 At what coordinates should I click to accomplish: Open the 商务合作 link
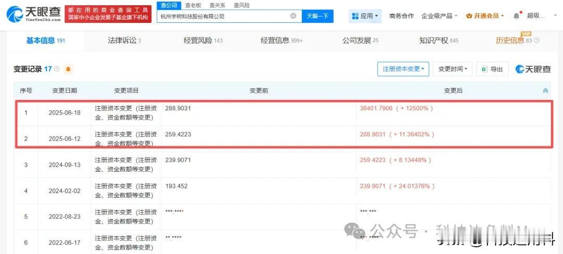coord(401,16)
